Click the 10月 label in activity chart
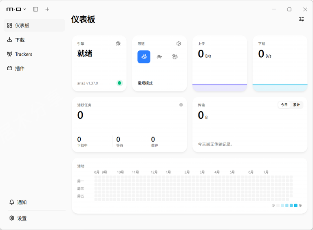 point(120,172)
